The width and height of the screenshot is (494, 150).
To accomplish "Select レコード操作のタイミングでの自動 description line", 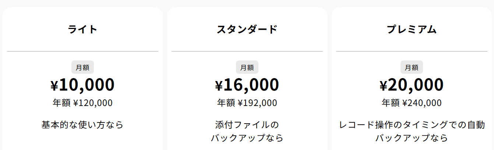I will [412, 125].
